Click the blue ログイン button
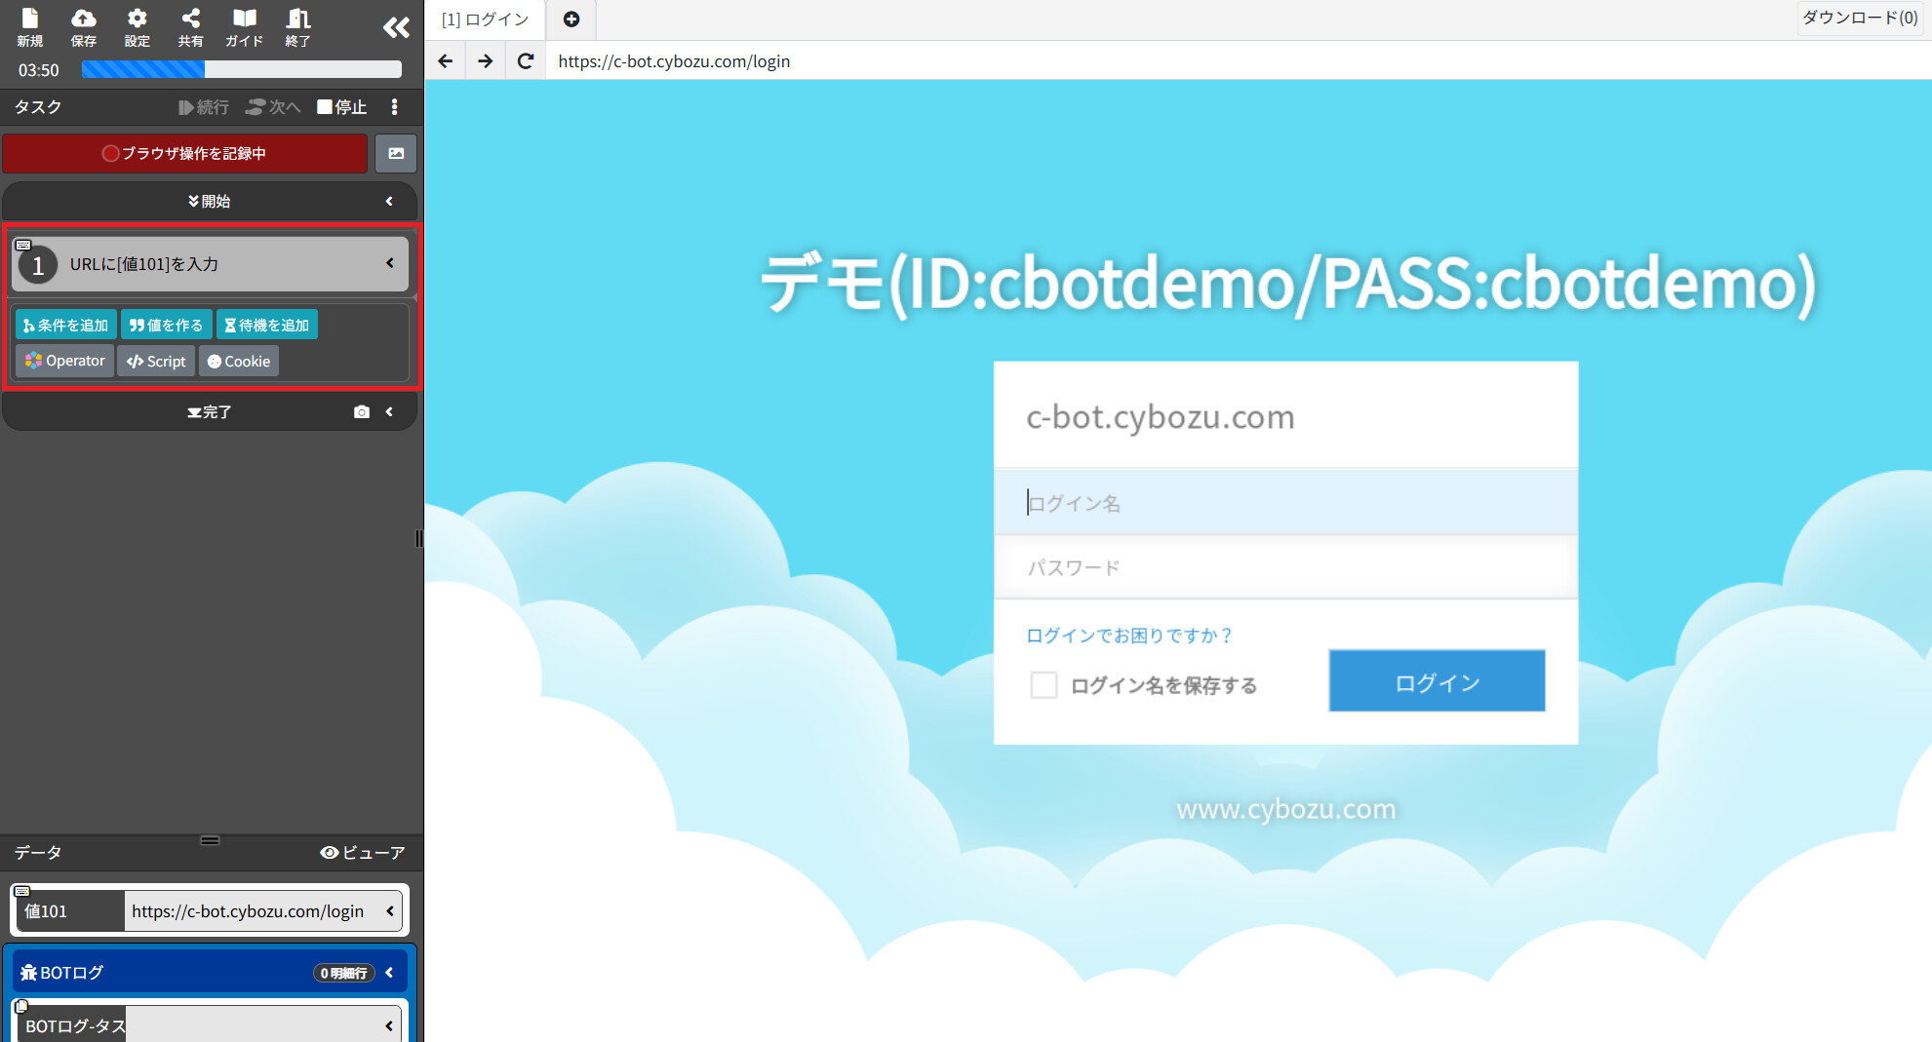 coord(1437,681)
